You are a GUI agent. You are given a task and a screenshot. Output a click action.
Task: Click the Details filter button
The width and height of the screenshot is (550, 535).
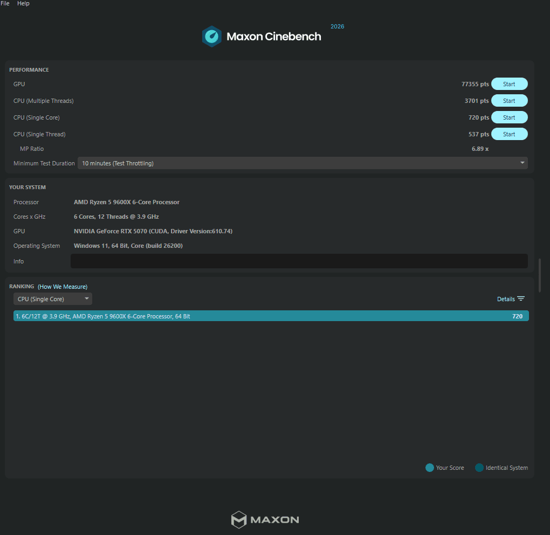(510, 298)
